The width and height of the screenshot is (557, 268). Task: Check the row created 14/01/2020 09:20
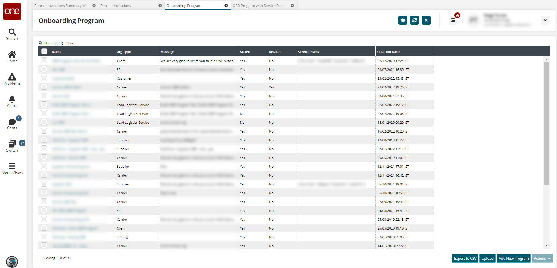pos(44,122)
